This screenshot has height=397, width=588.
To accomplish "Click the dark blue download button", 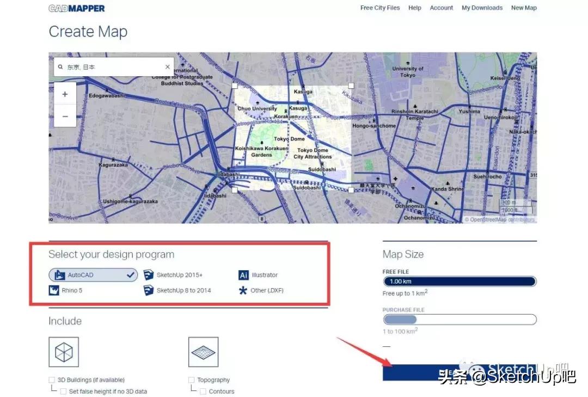I will coord(460,372).
